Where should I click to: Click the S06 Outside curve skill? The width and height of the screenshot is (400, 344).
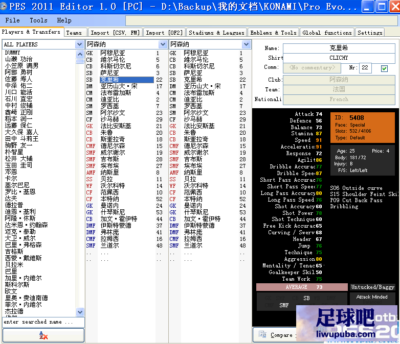pos(357,188)
